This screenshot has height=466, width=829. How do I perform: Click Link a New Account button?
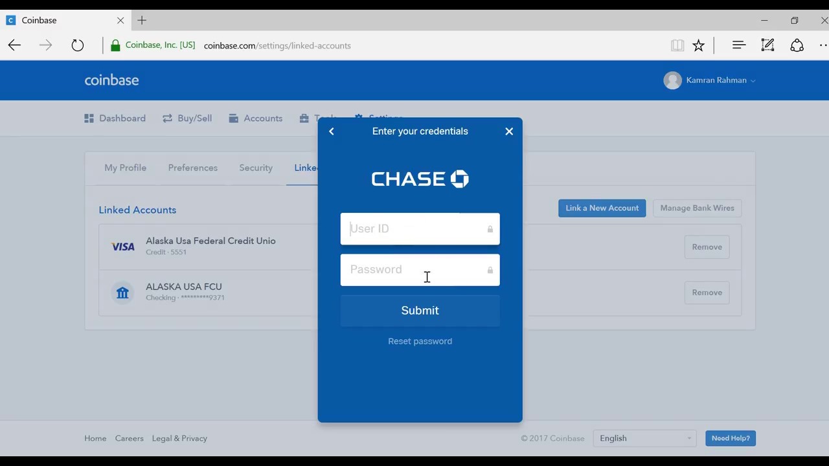point(602,208)
